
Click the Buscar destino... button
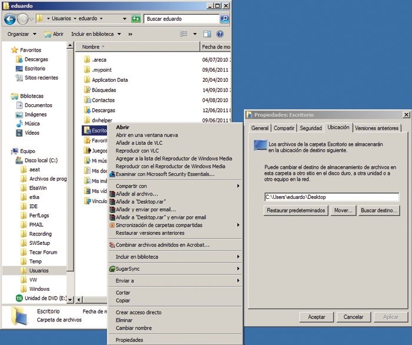379,210
